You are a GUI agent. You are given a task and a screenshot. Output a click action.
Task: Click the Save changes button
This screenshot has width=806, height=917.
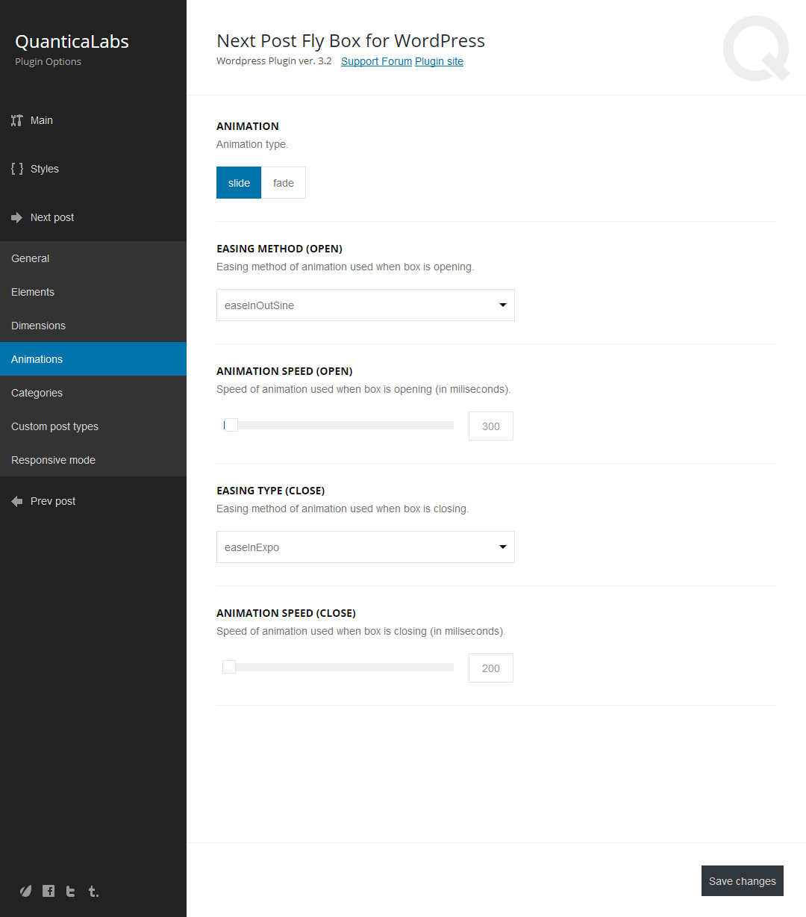point(742,881)
